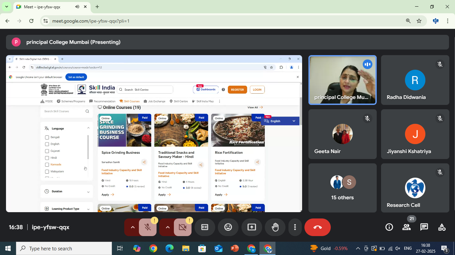Screen dimensions: 455x255
Task: Expand video settings arrow beside camera
Action: tap(168, 227)
